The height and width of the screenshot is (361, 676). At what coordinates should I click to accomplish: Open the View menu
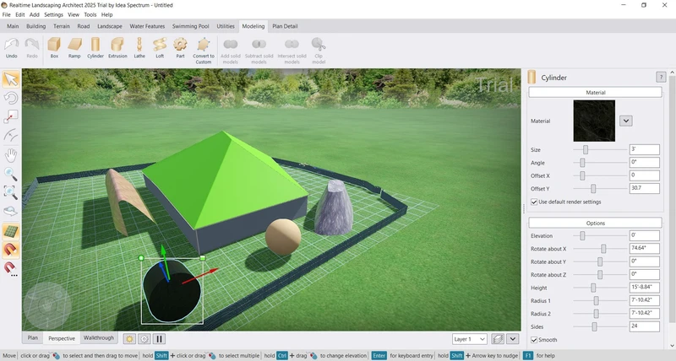(74, 14)
